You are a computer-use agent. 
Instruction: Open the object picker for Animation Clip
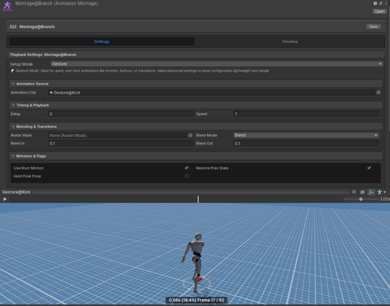[379, 92]
